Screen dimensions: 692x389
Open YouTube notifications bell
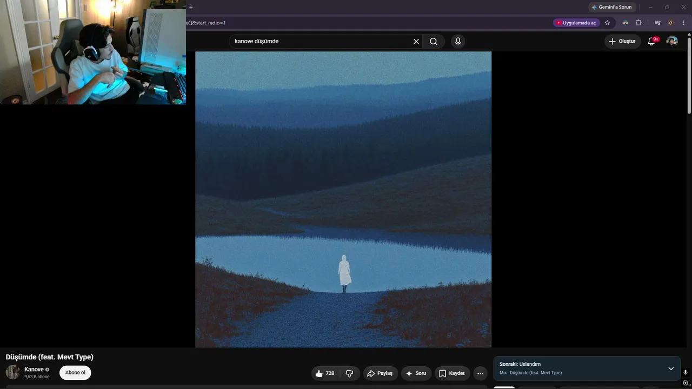(x=652, y=41)
